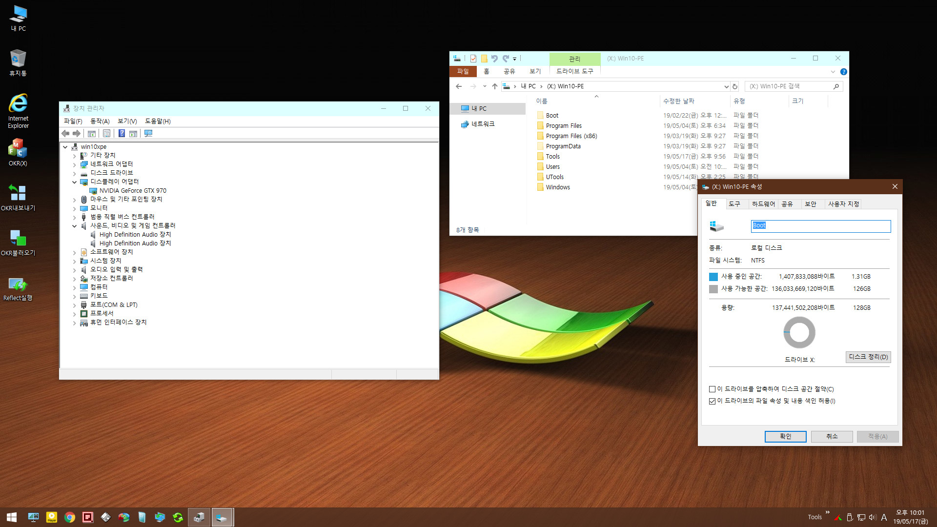
Task: Open the 내 PC desktop icon
Action: coord(19,19)
